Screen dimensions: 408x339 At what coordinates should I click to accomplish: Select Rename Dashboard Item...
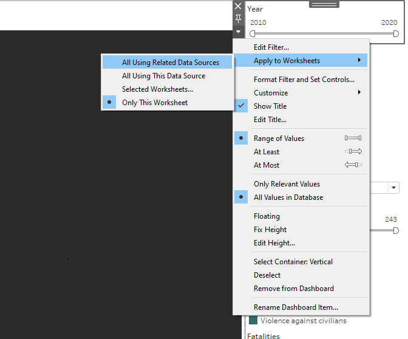tap(296, 307)
